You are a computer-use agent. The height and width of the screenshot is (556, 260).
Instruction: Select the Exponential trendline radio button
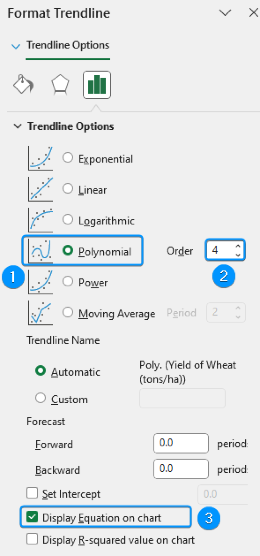click(68, 157)
